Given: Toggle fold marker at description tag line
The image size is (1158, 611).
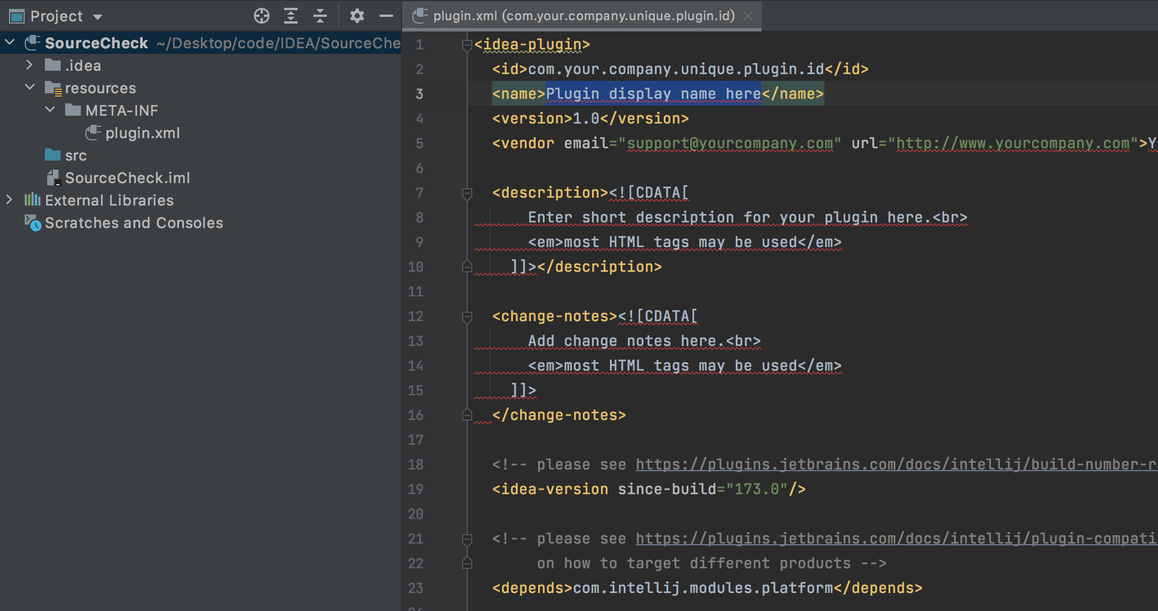Looking at the screenshot, I should pos(467,193).
